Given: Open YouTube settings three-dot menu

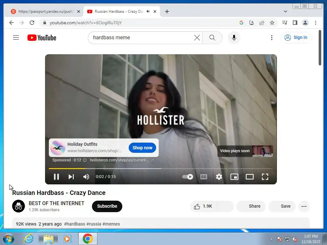Looking at the screenshot, I should 271,38.
